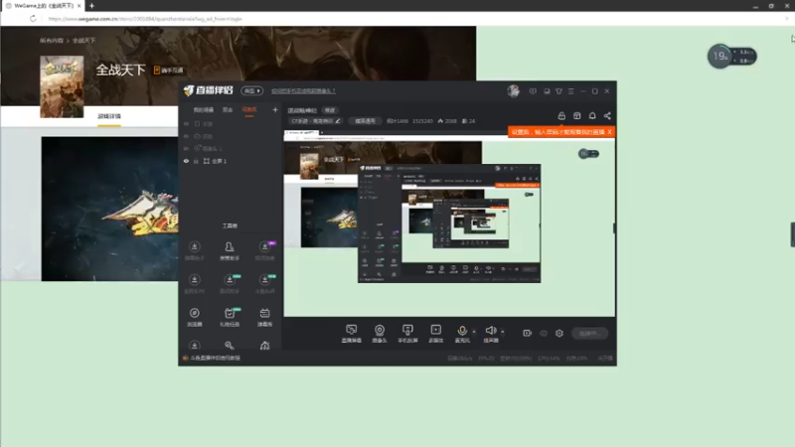Screen dimensions: 795x447
Task: Click the toolbox tool labeled ending in PK
Action: 194,284
